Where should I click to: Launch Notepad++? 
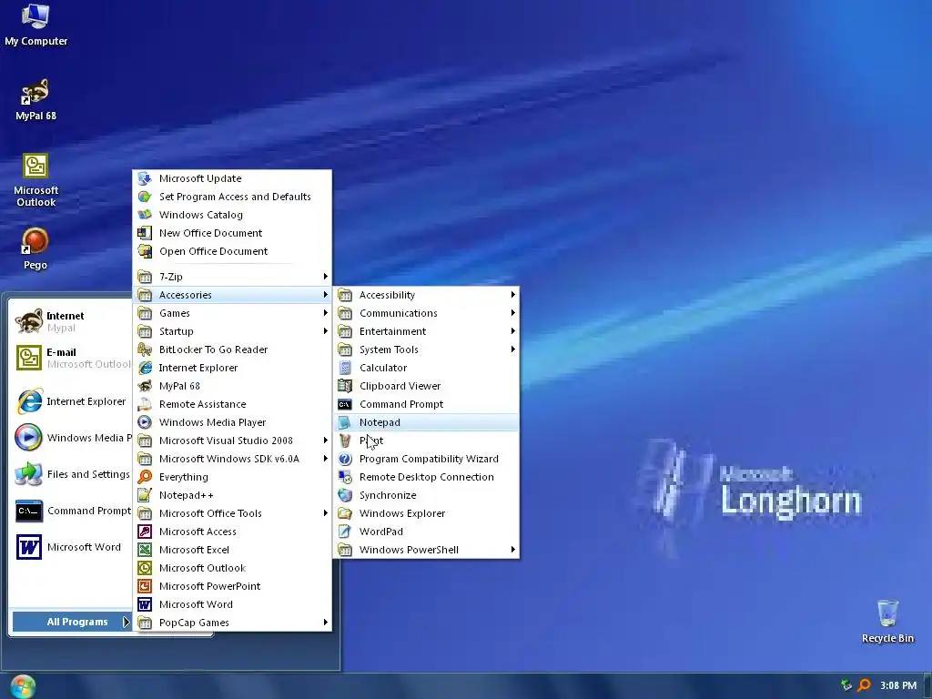tap(232, 495)
